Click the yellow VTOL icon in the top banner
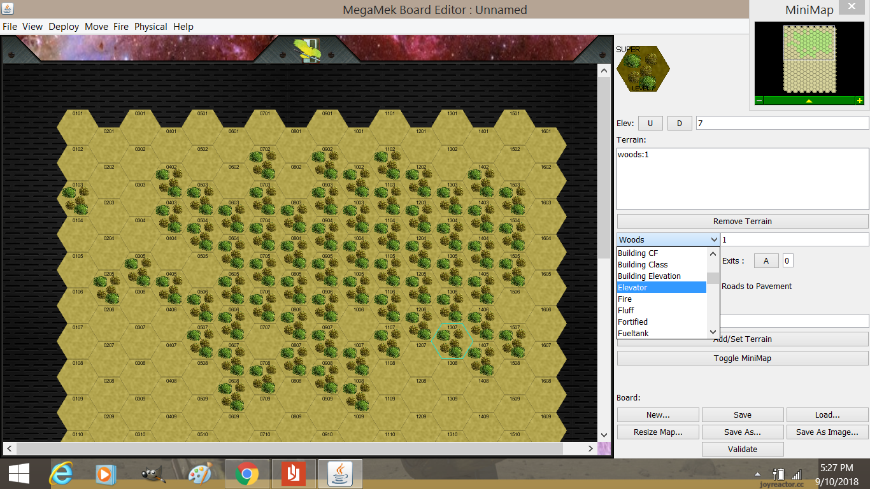 pos(308,48)
